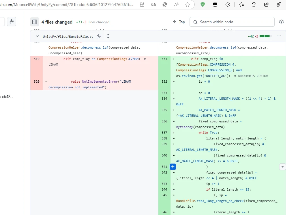Open the browser history icon
Image resolution: width=286 pixels, height=215 pixels.
tap(254, 5)
